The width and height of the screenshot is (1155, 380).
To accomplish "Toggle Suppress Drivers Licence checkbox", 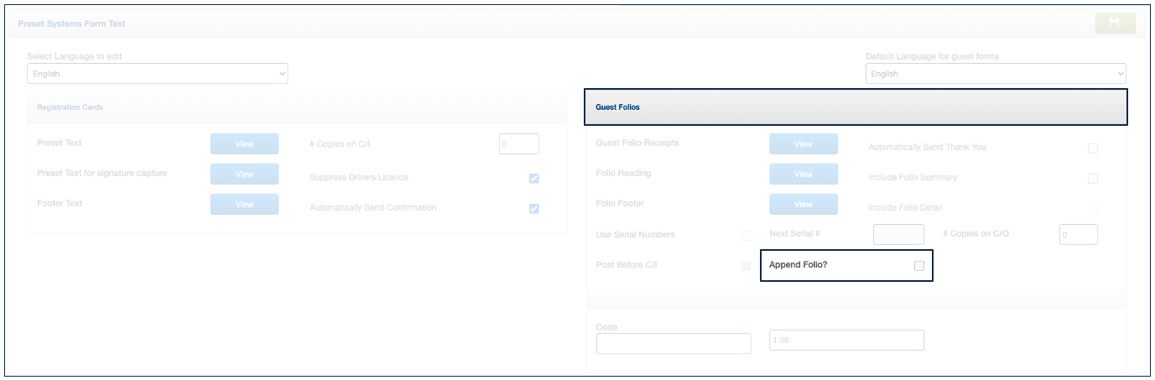I will (534, 179).
